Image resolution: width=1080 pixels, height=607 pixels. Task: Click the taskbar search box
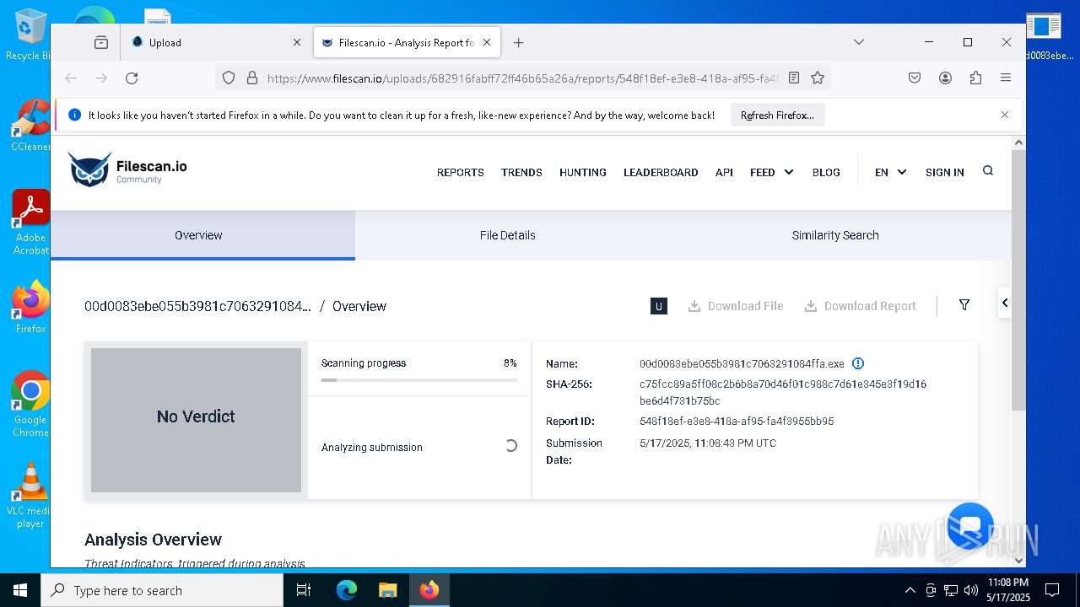(x=162, y=590)
